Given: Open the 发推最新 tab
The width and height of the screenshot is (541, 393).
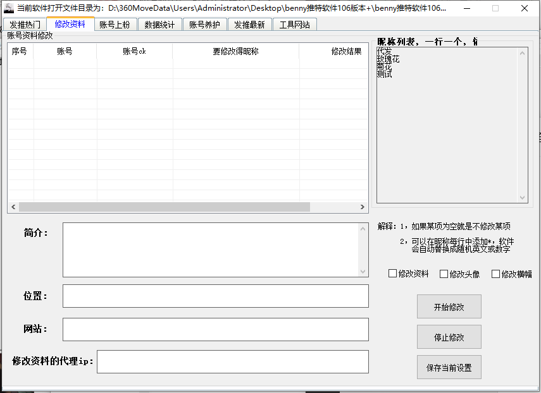Looking at the screenshot, I should (249, 25).
